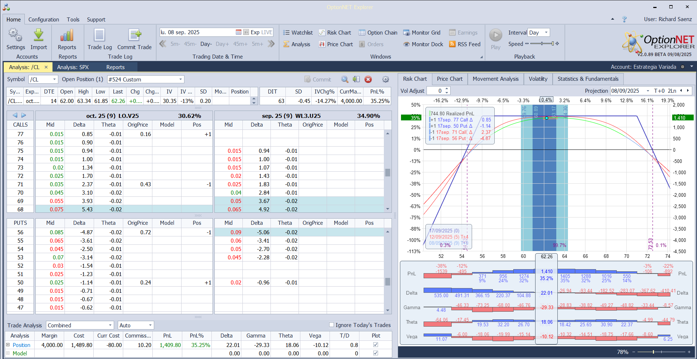Open Price Chart from Windows group
Screen dimensions: 697x359
(x=336, y=44)
